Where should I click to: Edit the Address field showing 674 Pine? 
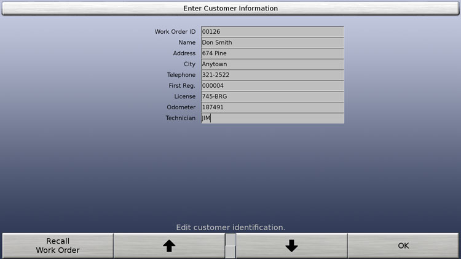coord(272,53)
